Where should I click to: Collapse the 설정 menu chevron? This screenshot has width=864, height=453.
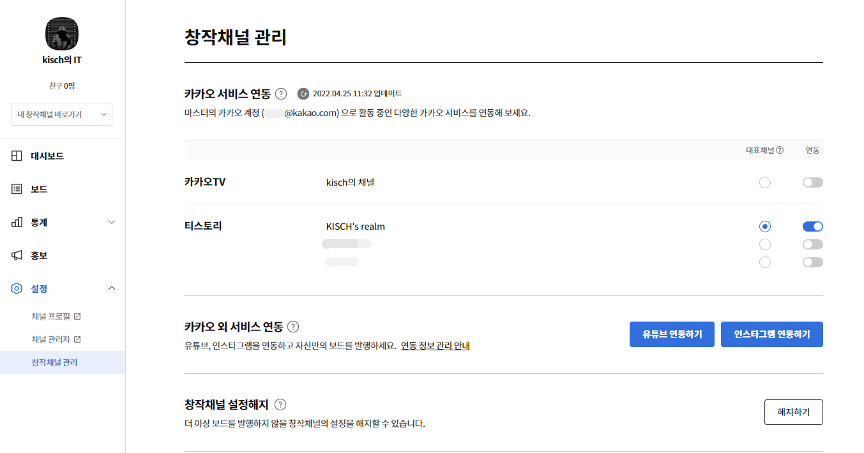tap(112, 288)
